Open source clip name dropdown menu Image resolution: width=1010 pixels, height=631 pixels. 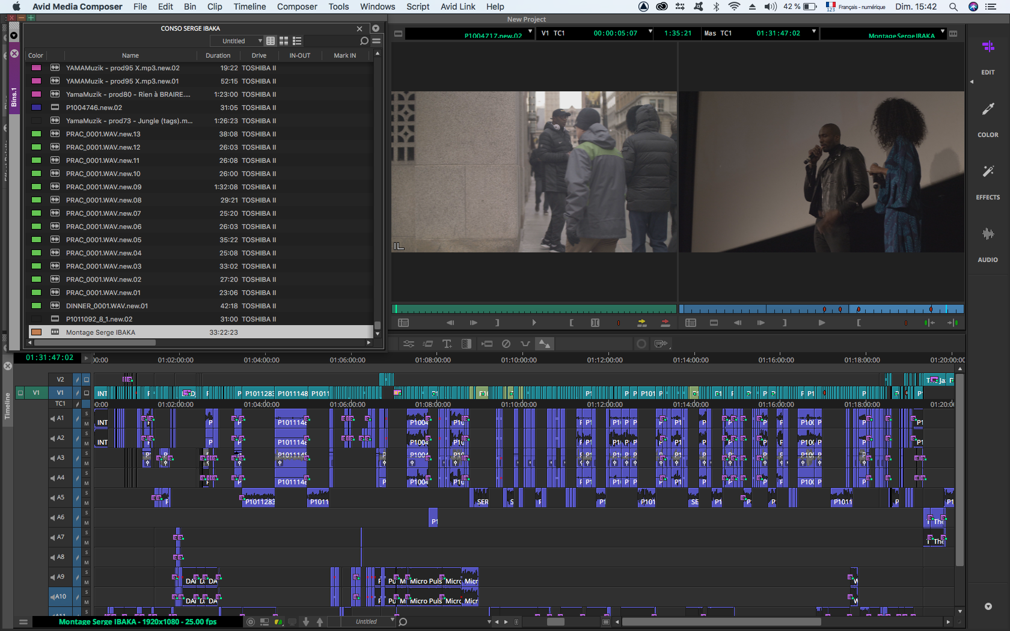click(x=530, y=32)
